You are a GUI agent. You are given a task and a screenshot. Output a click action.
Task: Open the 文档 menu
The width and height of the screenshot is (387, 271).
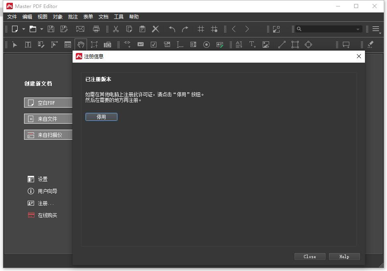103,16
